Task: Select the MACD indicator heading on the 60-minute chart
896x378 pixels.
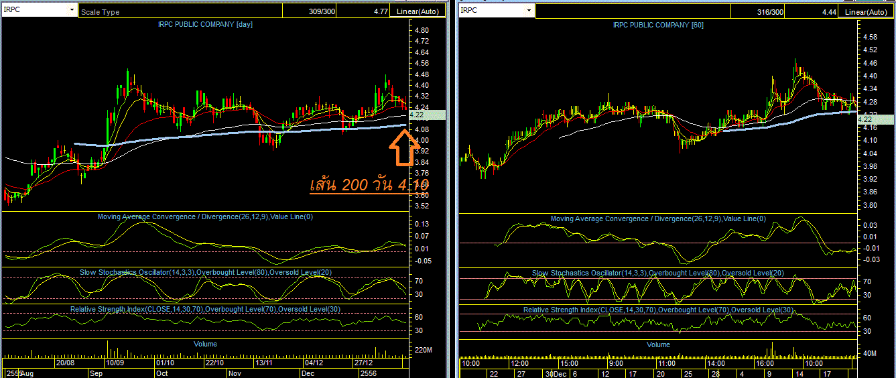Action: click(x=658, y=219)
